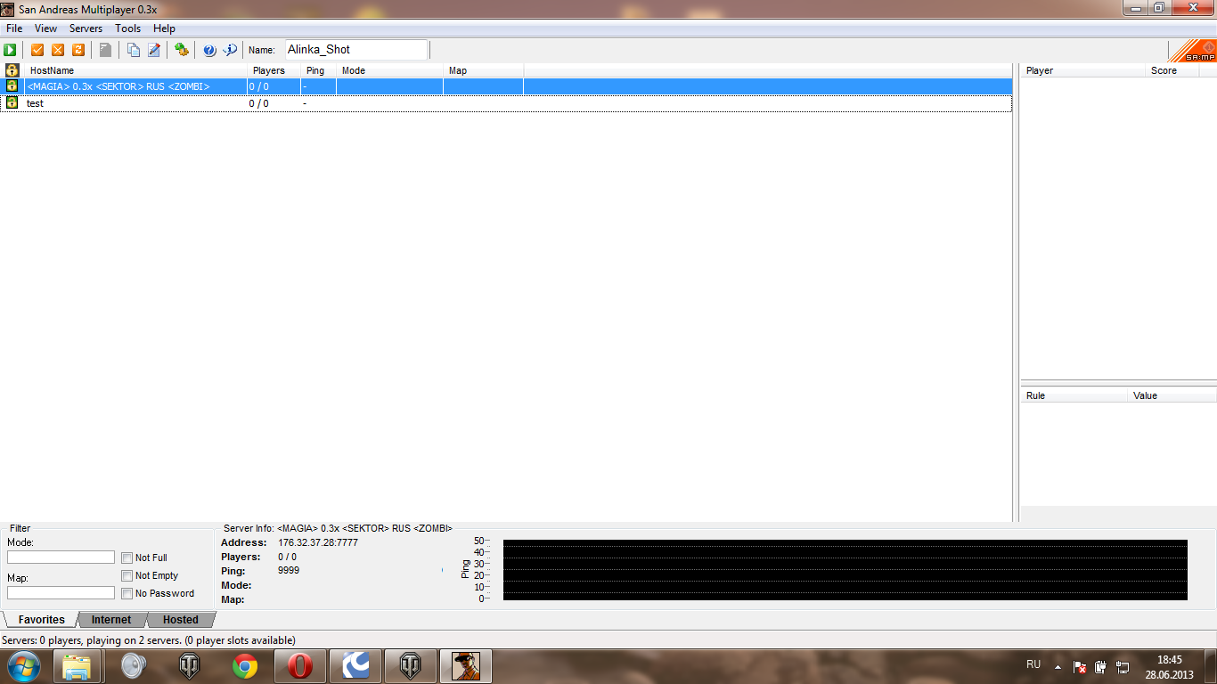This screenshot has width=1217, height=684.
Task: Switch to the Favorites tab
Action: 41,620
